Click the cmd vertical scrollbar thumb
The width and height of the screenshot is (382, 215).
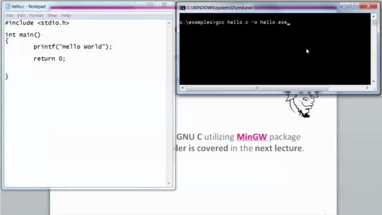tap(374, 23)
